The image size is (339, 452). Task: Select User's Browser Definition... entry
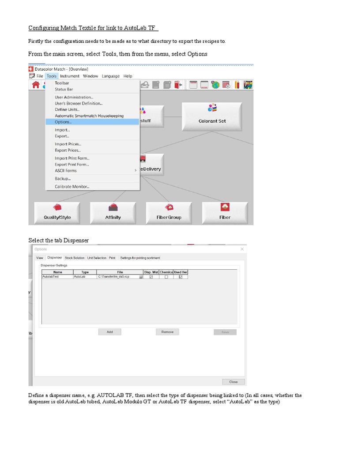92,103
